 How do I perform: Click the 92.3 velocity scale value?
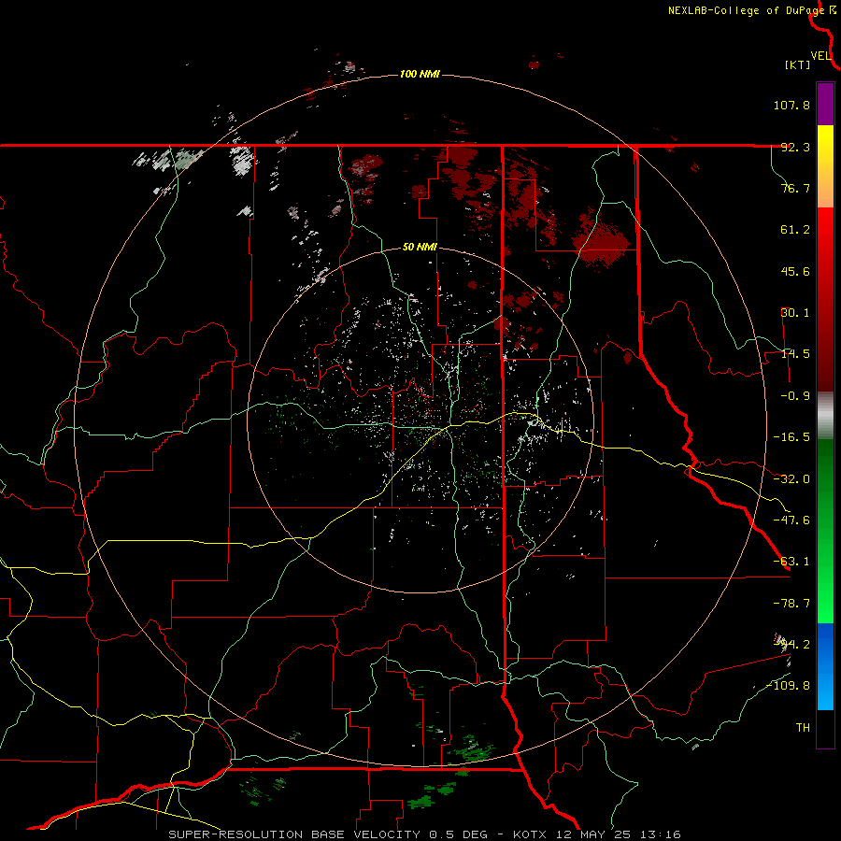[x=795, y=147]
